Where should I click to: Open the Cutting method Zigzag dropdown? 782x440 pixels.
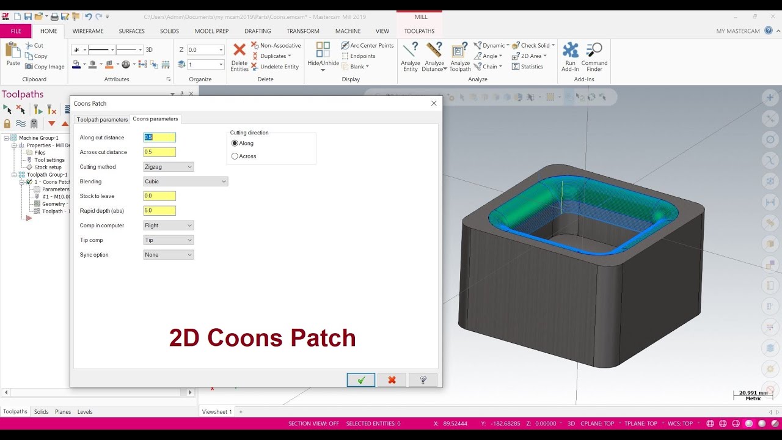(169, 167)
